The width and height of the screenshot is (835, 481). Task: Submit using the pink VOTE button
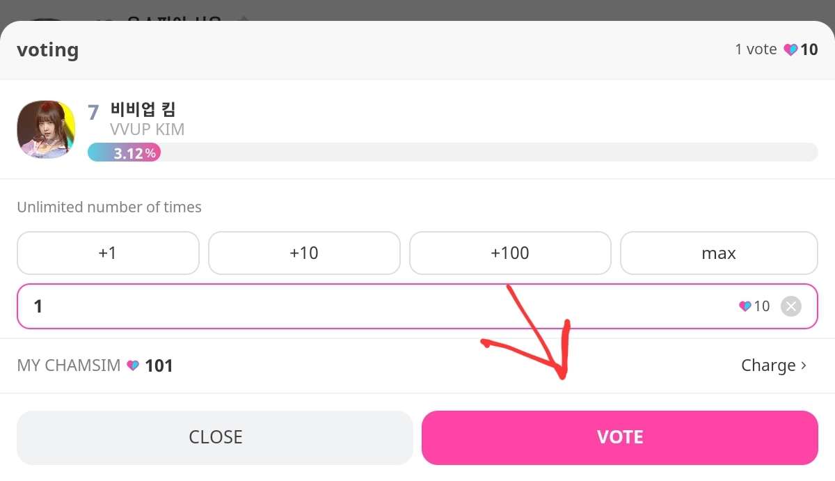point(619,437)
